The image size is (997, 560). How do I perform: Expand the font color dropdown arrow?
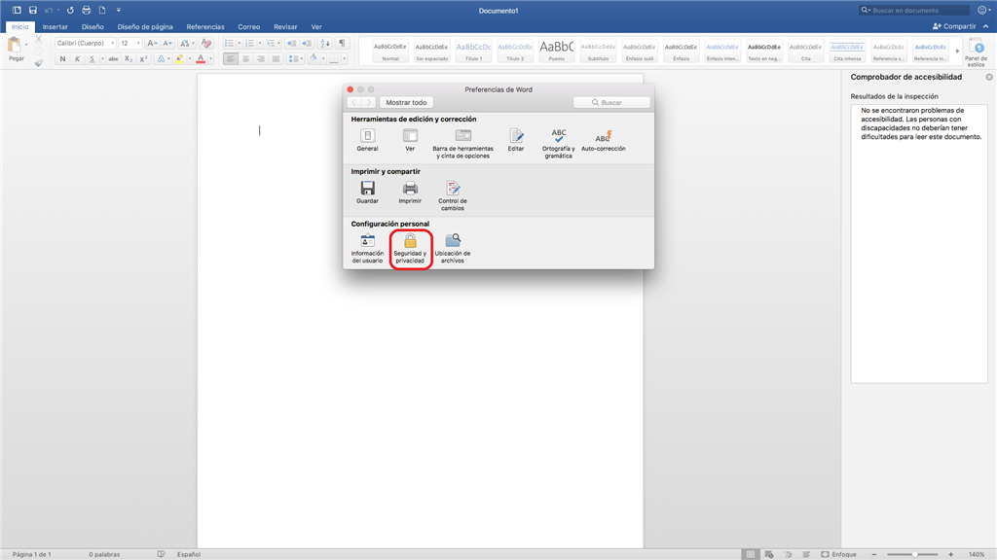210,59
